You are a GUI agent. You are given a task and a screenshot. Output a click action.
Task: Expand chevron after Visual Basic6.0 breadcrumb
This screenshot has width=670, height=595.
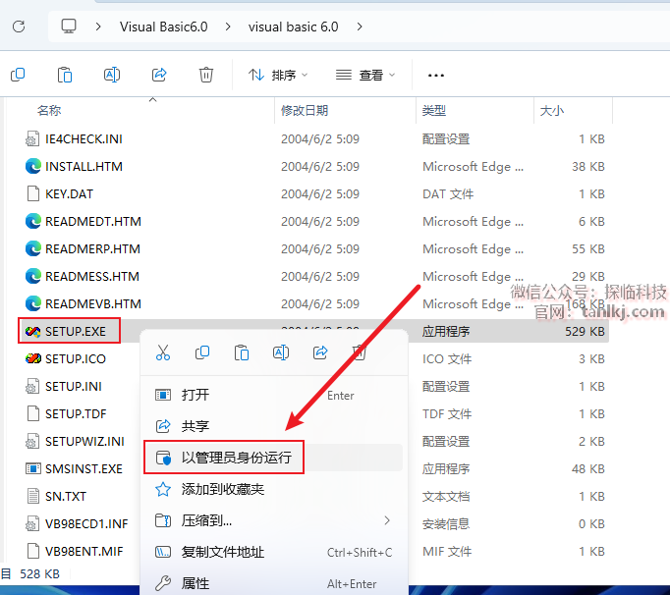tap(228, 27)
